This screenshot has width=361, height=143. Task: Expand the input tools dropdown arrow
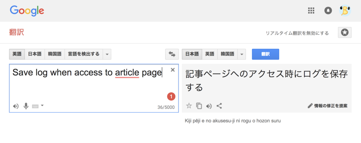(42, 105)
